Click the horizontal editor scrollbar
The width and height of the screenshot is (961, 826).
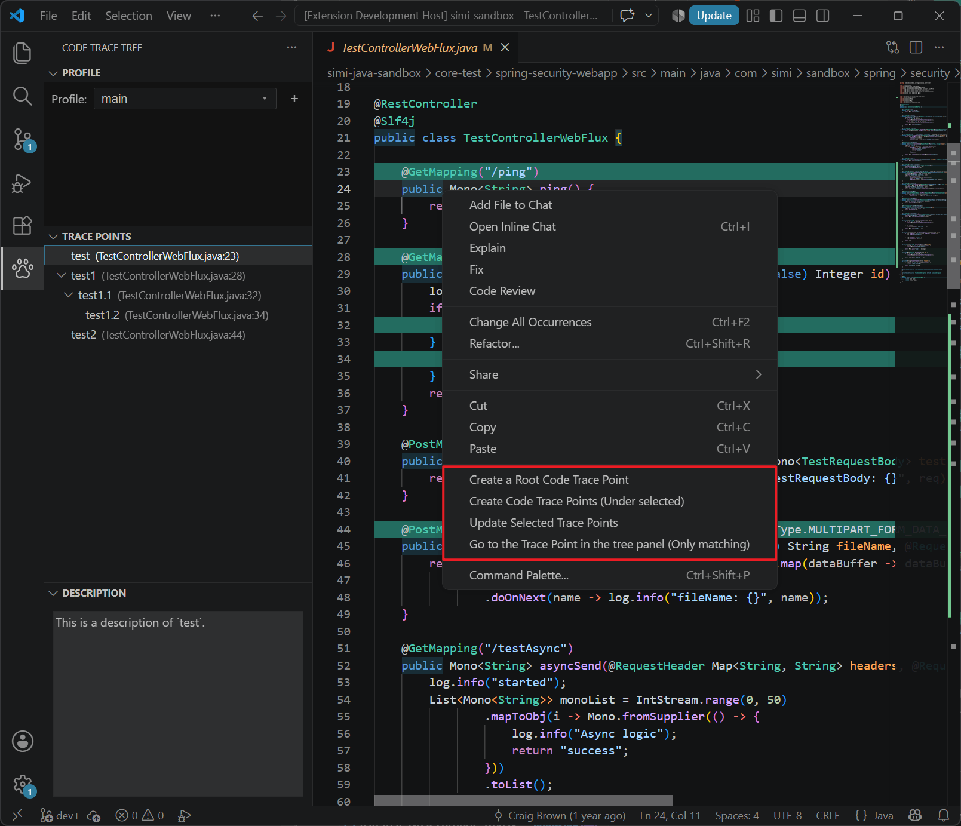(523, 800)
